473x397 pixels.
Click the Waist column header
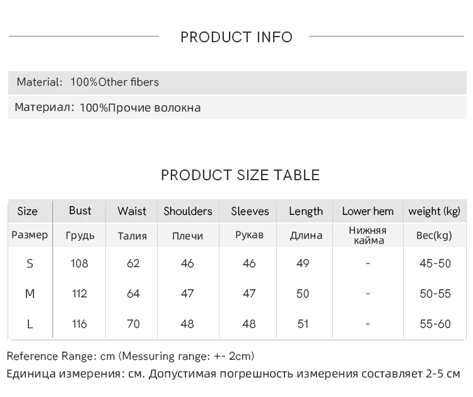coord(132,211)
